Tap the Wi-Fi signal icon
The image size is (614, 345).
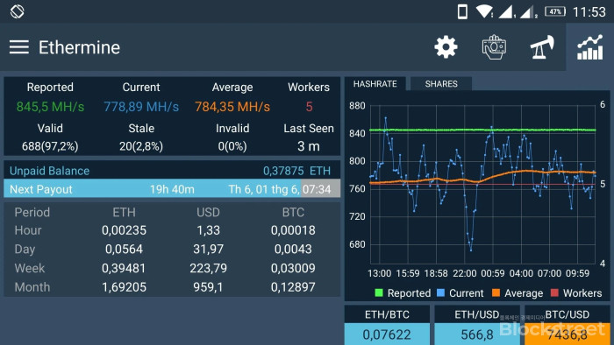(x=484, y=11)
